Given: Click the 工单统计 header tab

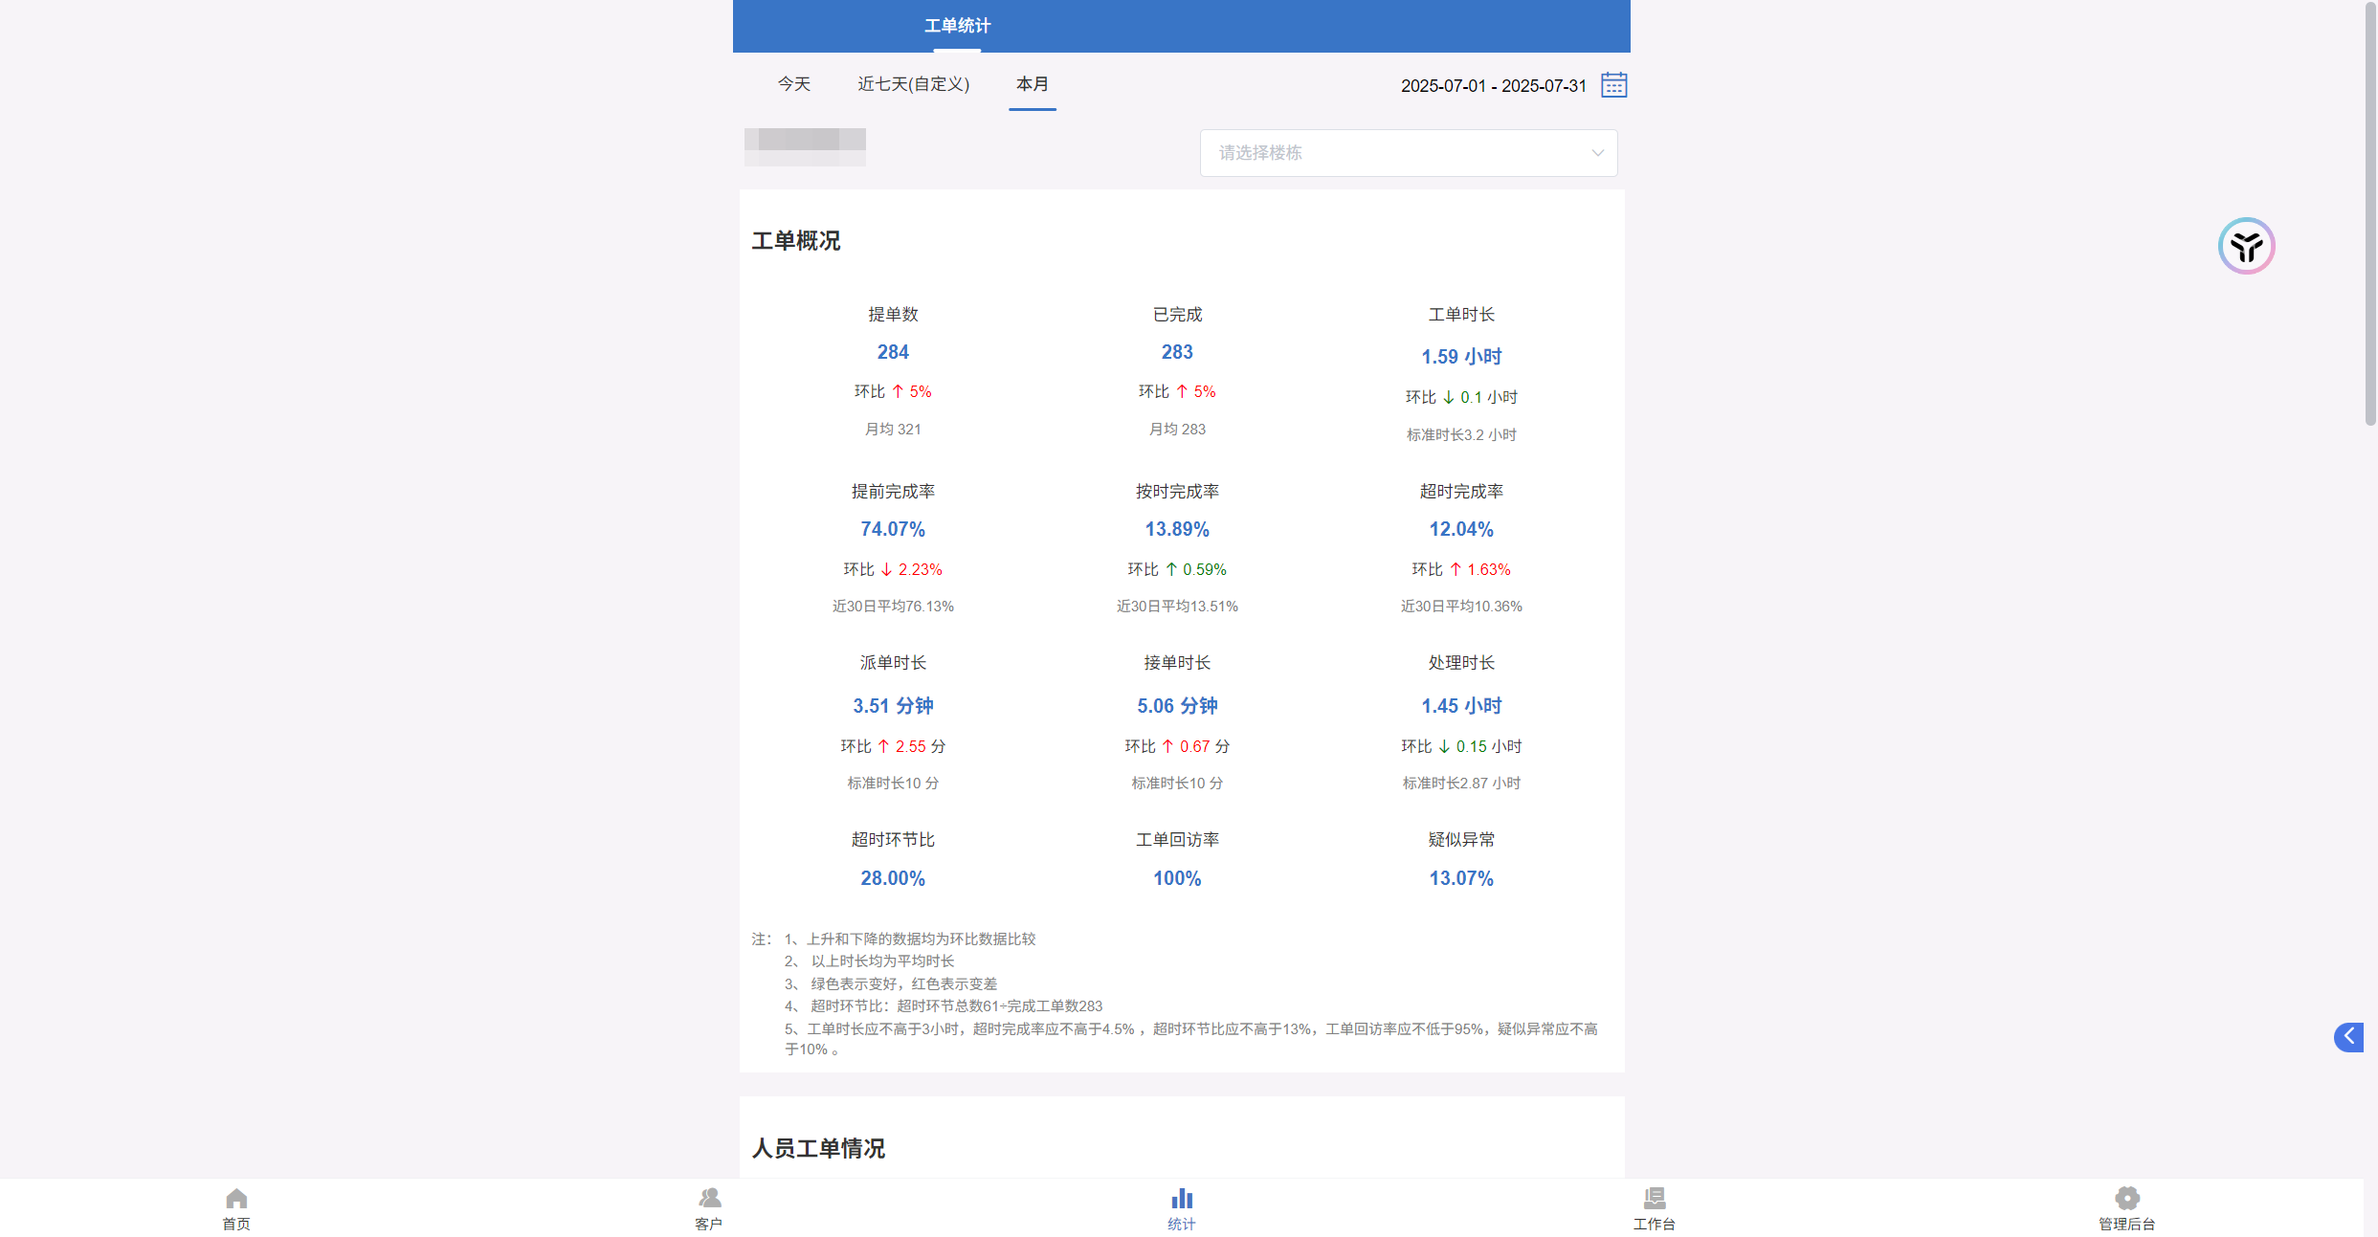Looking at the screenshot, I should (957, 26).
